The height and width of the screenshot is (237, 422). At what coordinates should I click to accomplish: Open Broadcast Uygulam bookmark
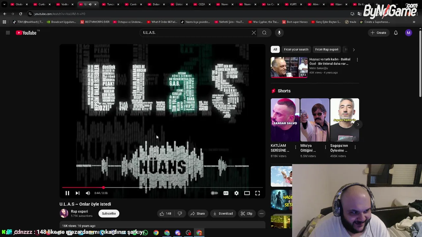[61, 22]
